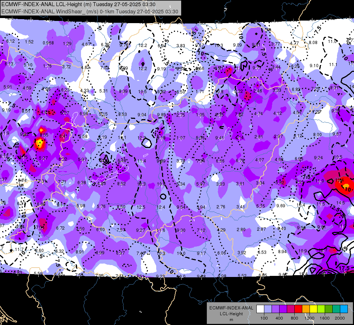354x325 pixels.
Task: Click the light lavender legend swatch
Action: (x=268, y=309)
